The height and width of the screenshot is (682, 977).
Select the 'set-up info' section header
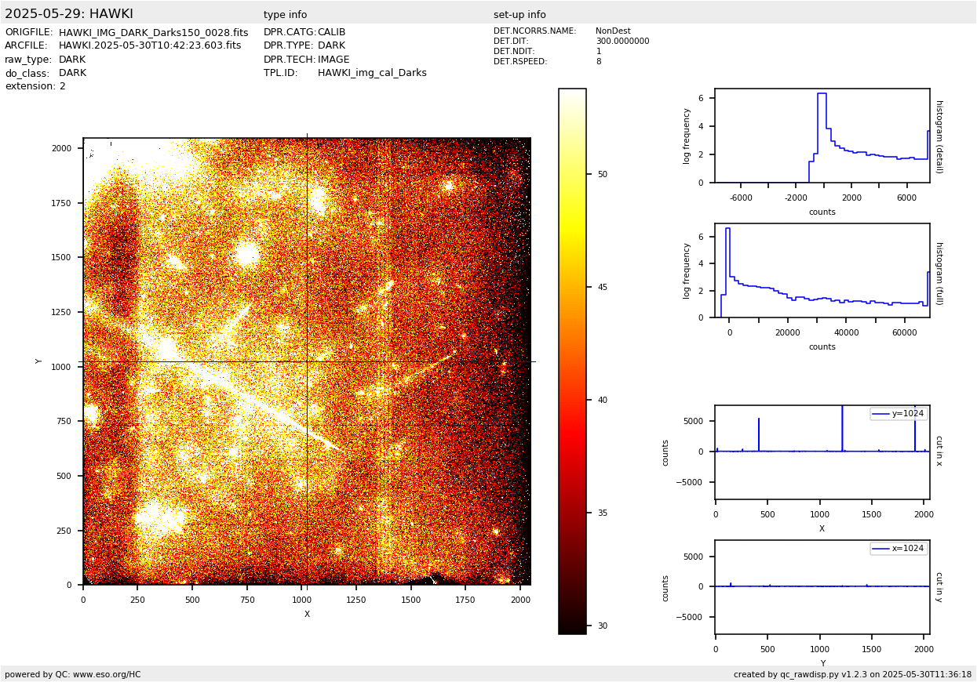pos(519,15)
